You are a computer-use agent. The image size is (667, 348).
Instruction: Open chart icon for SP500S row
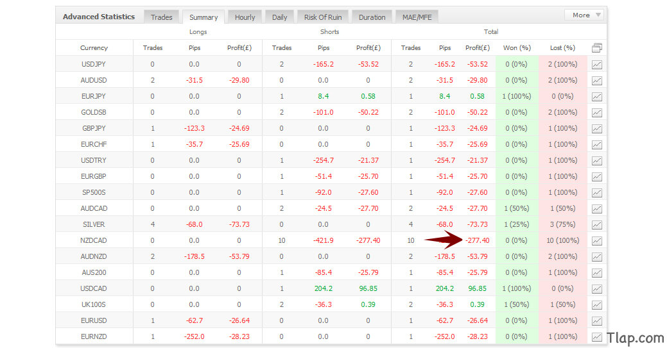point(597,192)
